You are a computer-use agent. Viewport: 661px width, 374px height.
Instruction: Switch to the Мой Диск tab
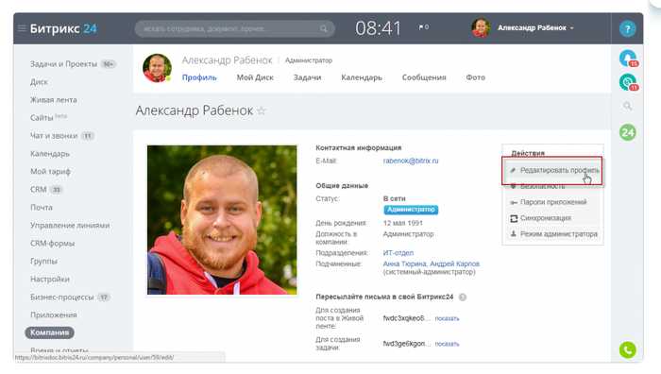click(255, 77)
